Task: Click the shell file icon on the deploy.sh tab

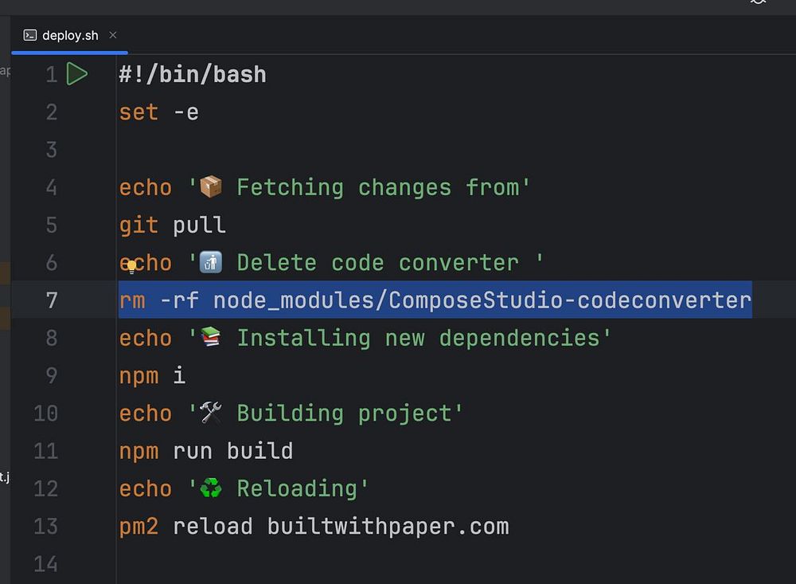Action: [30, 35]
